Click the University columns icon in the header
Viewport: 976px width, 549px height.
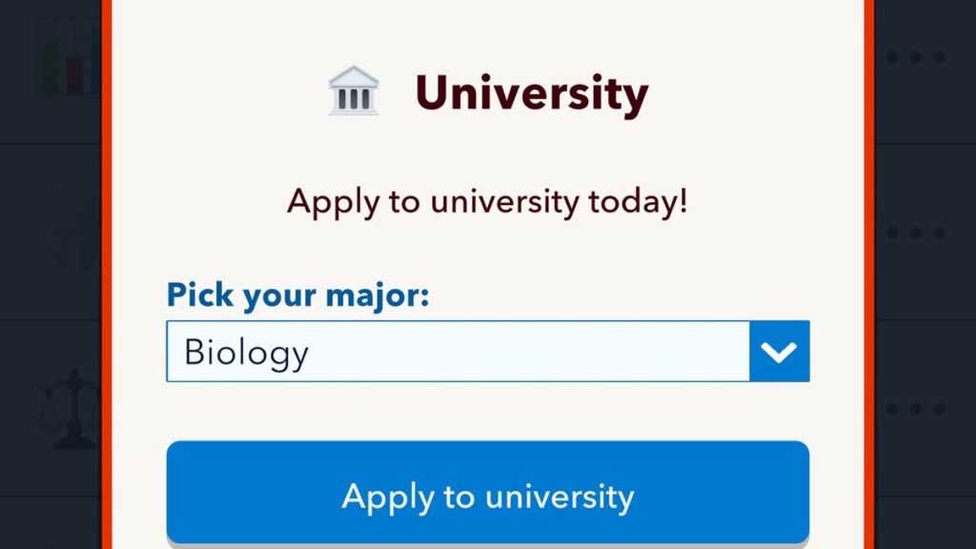pyautogui.click(x=353, y=89)
